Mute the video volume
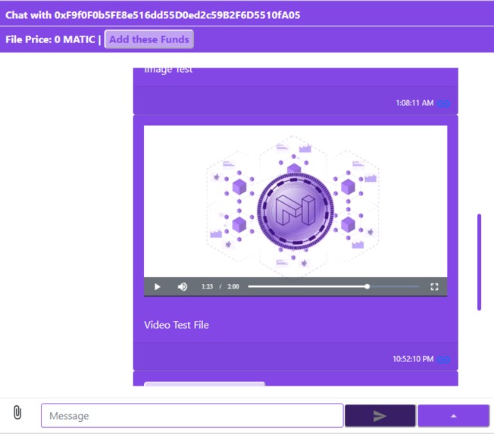Screen dimensions: 494x434 [183, 286]
